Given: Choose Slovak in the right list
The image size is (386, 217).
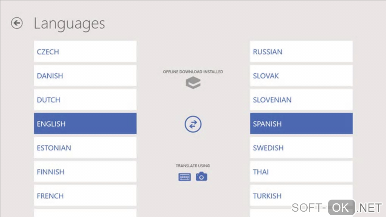Looking at the screenshot, I should click(301, 76).
